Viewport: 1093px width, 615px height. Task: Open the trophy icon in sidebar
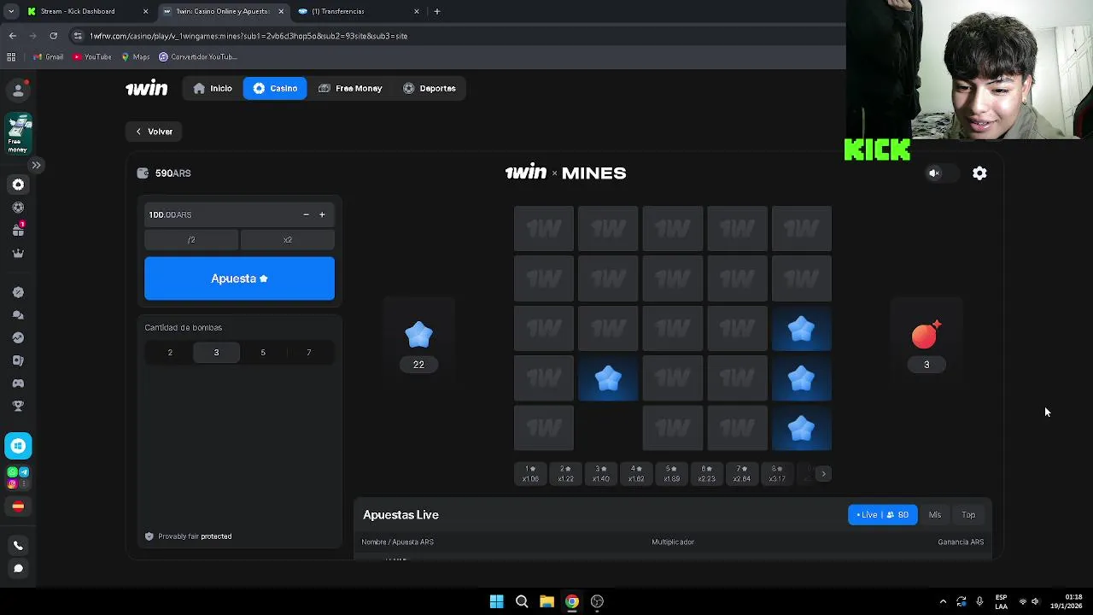[18, 406]
